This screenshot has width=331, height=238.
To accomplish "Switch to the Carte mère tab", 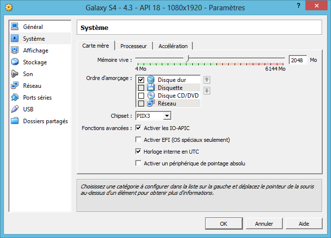I will tap(95, 46).
